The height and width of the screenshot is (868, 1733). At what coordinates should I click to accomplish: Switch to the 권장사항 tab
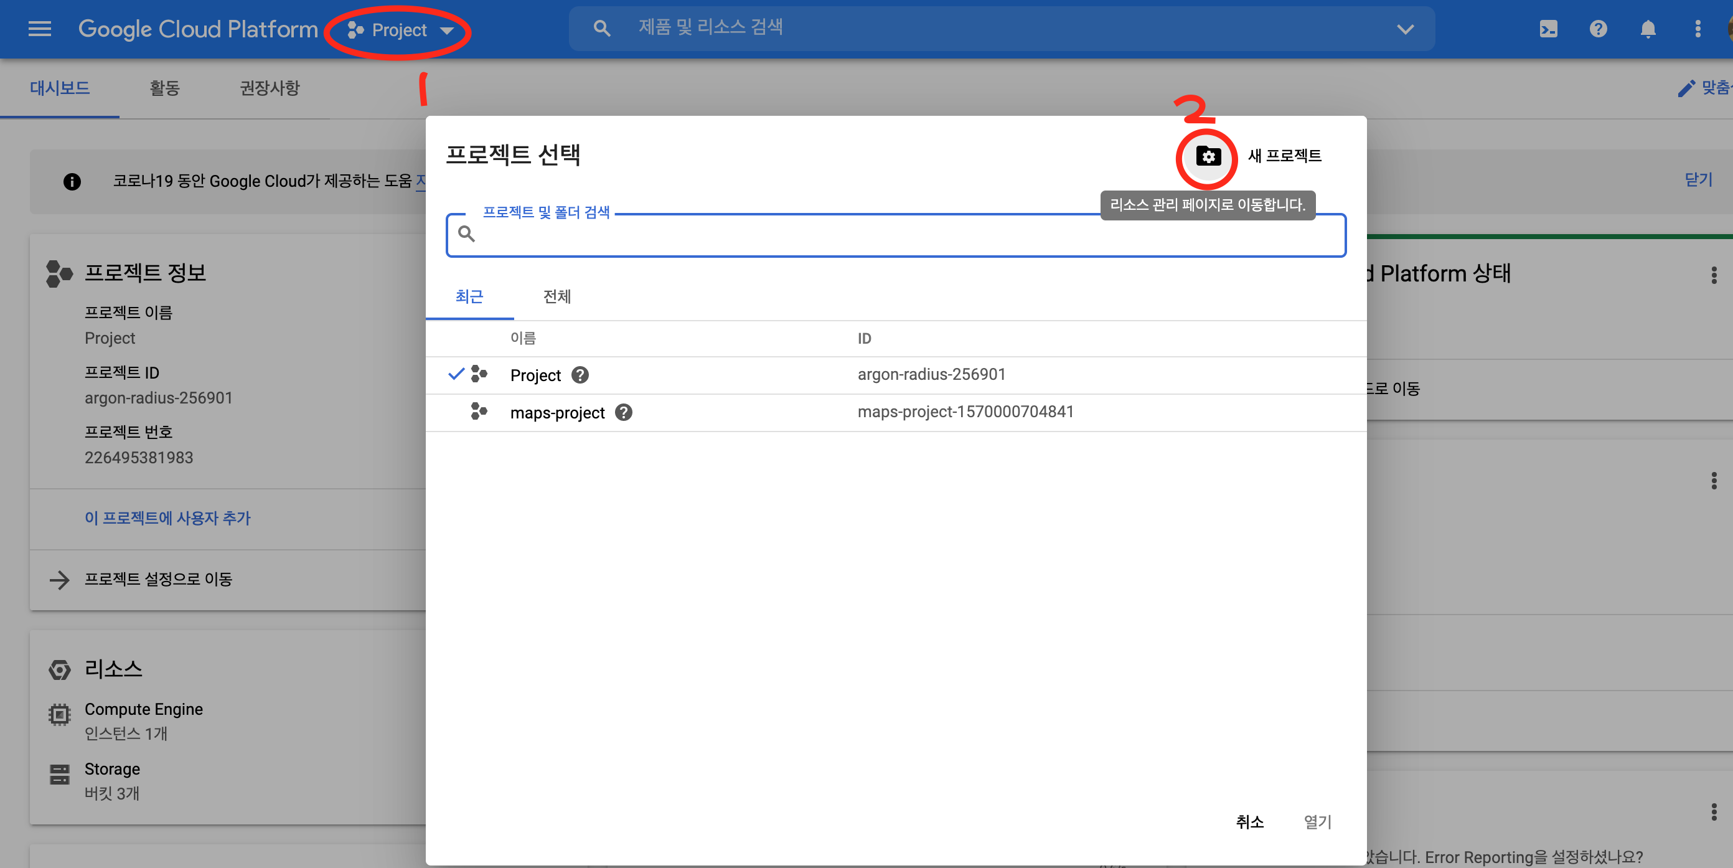[x=270, y=88]
